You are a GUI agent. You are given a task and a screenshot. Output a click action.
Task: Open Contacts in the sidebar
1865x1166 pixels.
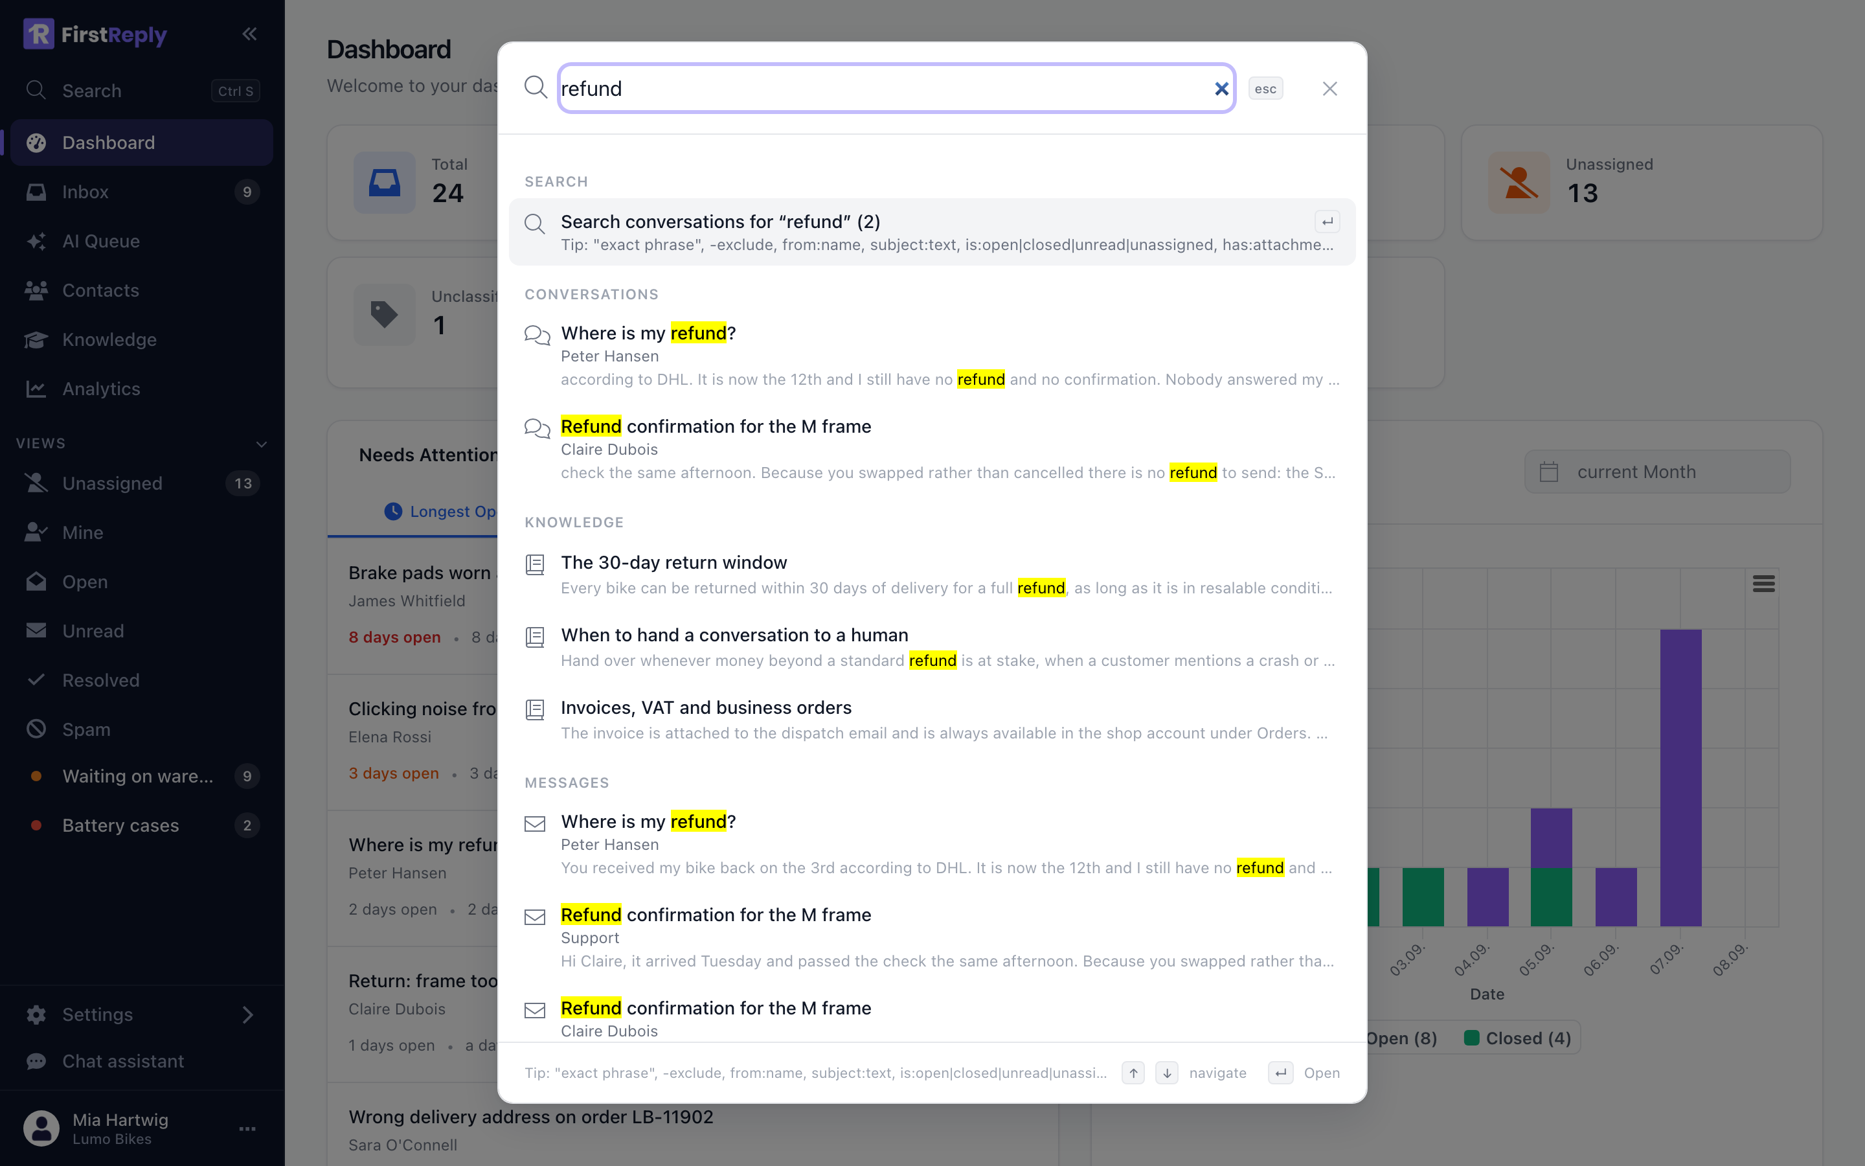(x=142, y=291)
